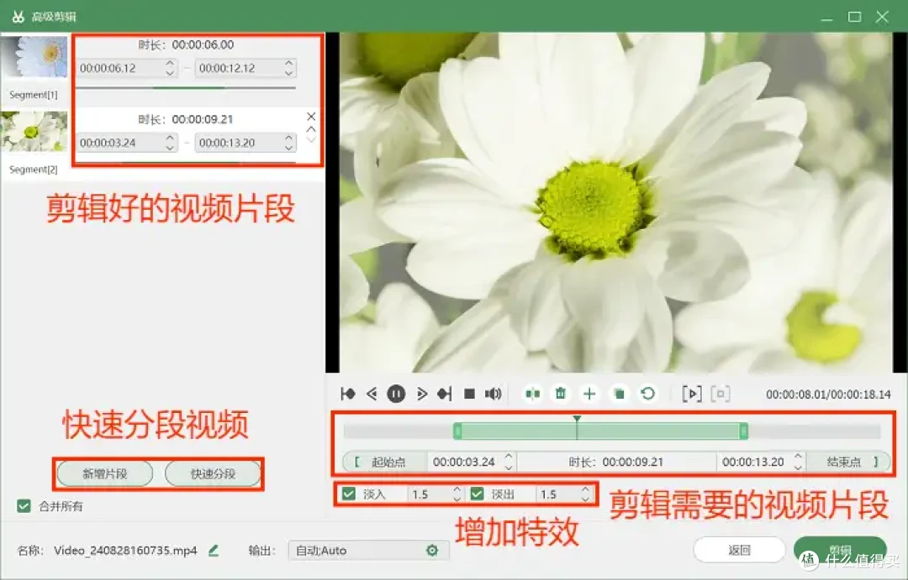Increase Segment[2] start time in list
908x580 pixels.
[x=170, y=138]
